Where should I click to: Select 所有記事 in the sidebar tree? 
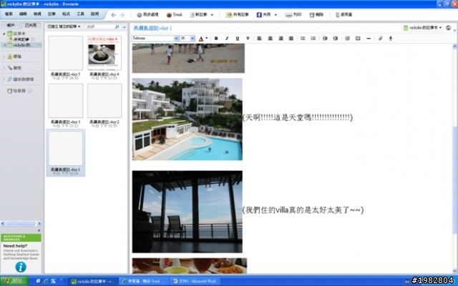click(x=21, y=39)
